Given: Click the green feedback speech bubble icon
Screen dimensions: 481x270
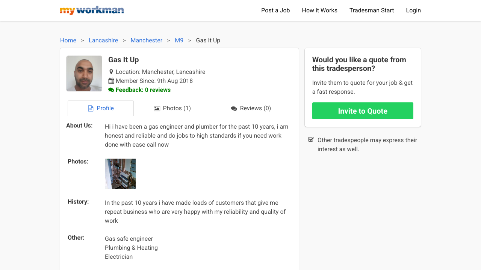Looking at the screenshot, I should pos(111,90).
